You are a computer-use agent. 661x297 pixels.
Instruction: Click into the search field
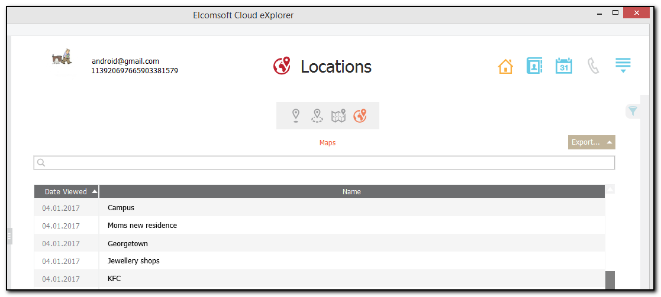tap(324, 162)
